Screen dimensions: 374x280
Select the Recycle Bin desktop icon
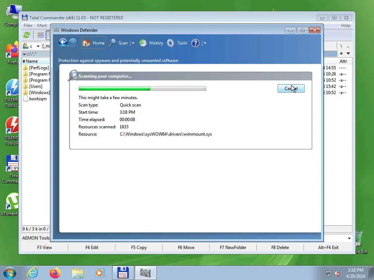(x=360, y=242)
